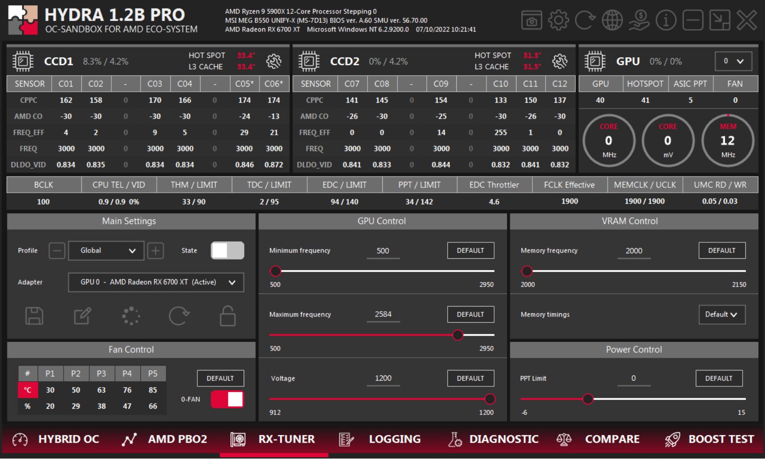Disable the 0-FAN toggle
Image resolution: width=765 pixels, height=459 pixels.
tap(227, 399)
